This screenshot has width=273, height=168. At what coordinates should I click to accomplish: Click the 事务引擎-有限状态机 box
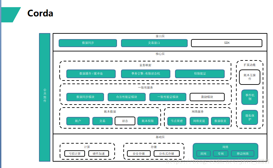pyautogui.click(x=146, y=73)
